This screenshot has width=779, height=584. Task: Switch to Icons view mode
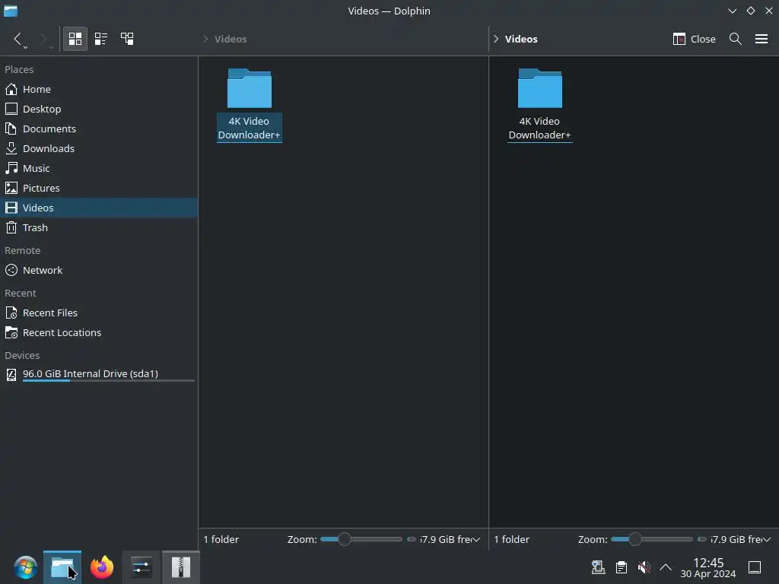[x=75, y=39]
